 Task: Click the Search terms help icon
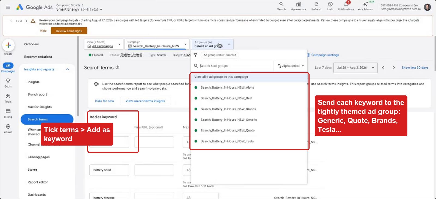point(117,67)
